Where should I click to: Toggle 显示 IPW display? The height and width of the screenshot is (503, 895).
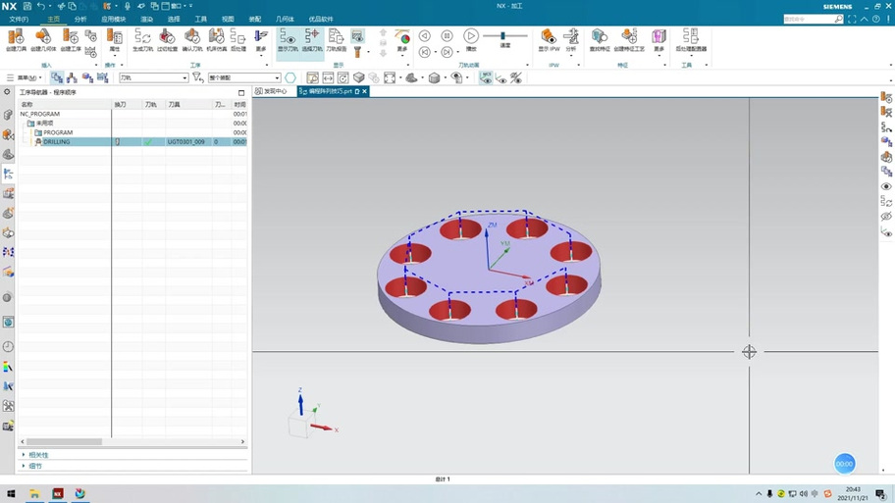[549, 40]
